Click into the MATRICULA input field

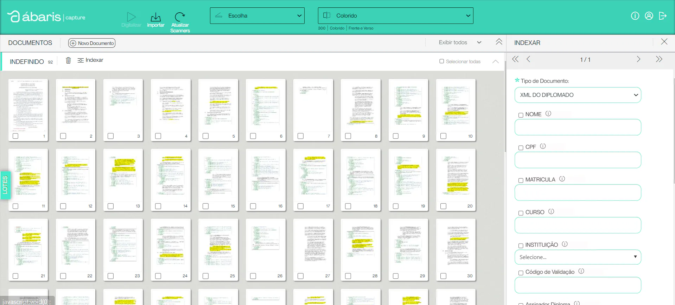(578, 193)
